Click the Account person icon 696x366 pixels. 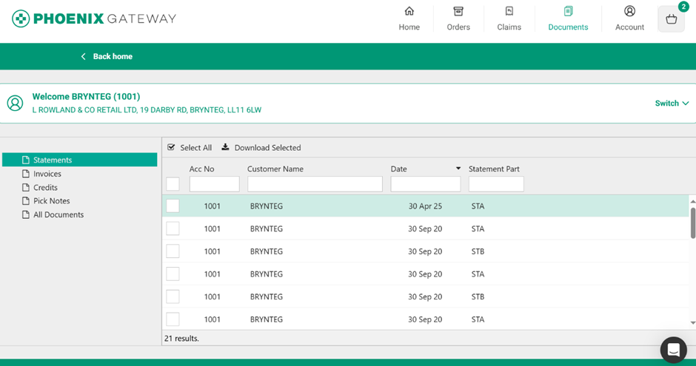point(629,12)
